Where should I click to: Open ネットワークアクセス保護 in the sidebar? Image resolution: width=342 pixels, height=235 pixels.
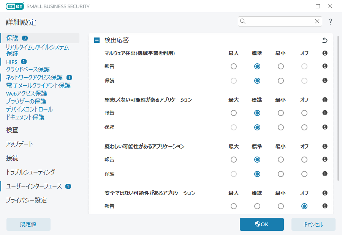pos(34,77)
